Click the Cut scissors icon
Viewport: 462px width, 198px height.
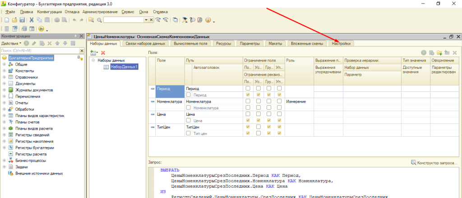coord(32,20)
